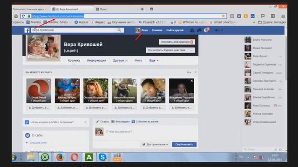Open browser hamburger menu
Image resolution: width=298 pixels, height=167 pixels.
click(283, 16)
